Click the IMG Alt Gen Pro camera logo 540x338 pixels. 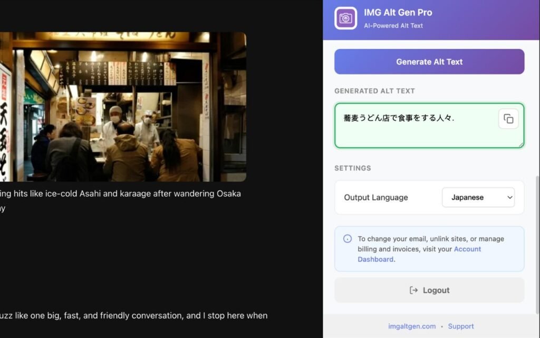(346, 18)
